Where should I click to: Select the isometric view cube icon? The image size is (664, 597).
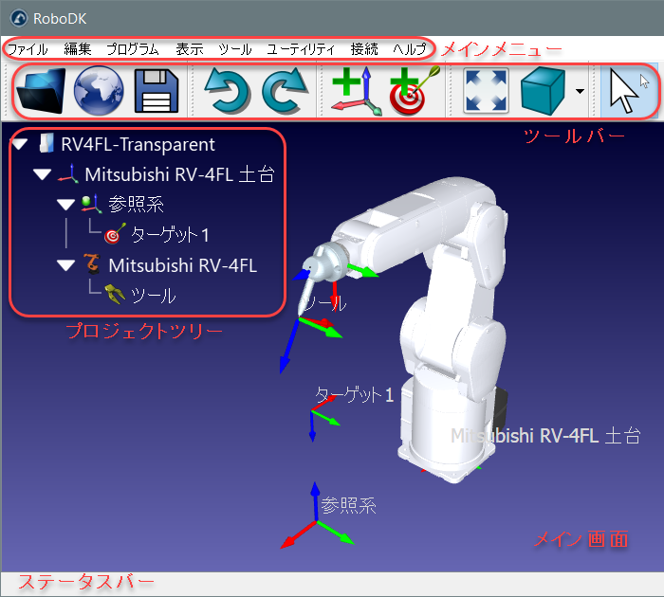(x=544, y=91)
